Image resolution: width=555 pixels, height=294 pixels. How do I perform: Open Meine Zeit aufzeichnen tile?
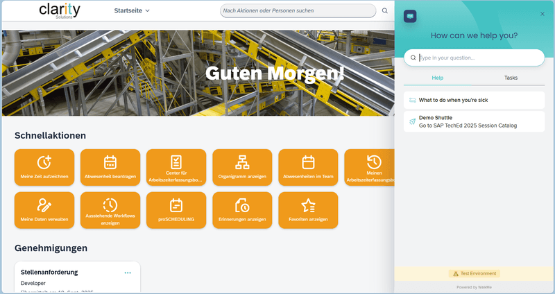click(44, 168)
